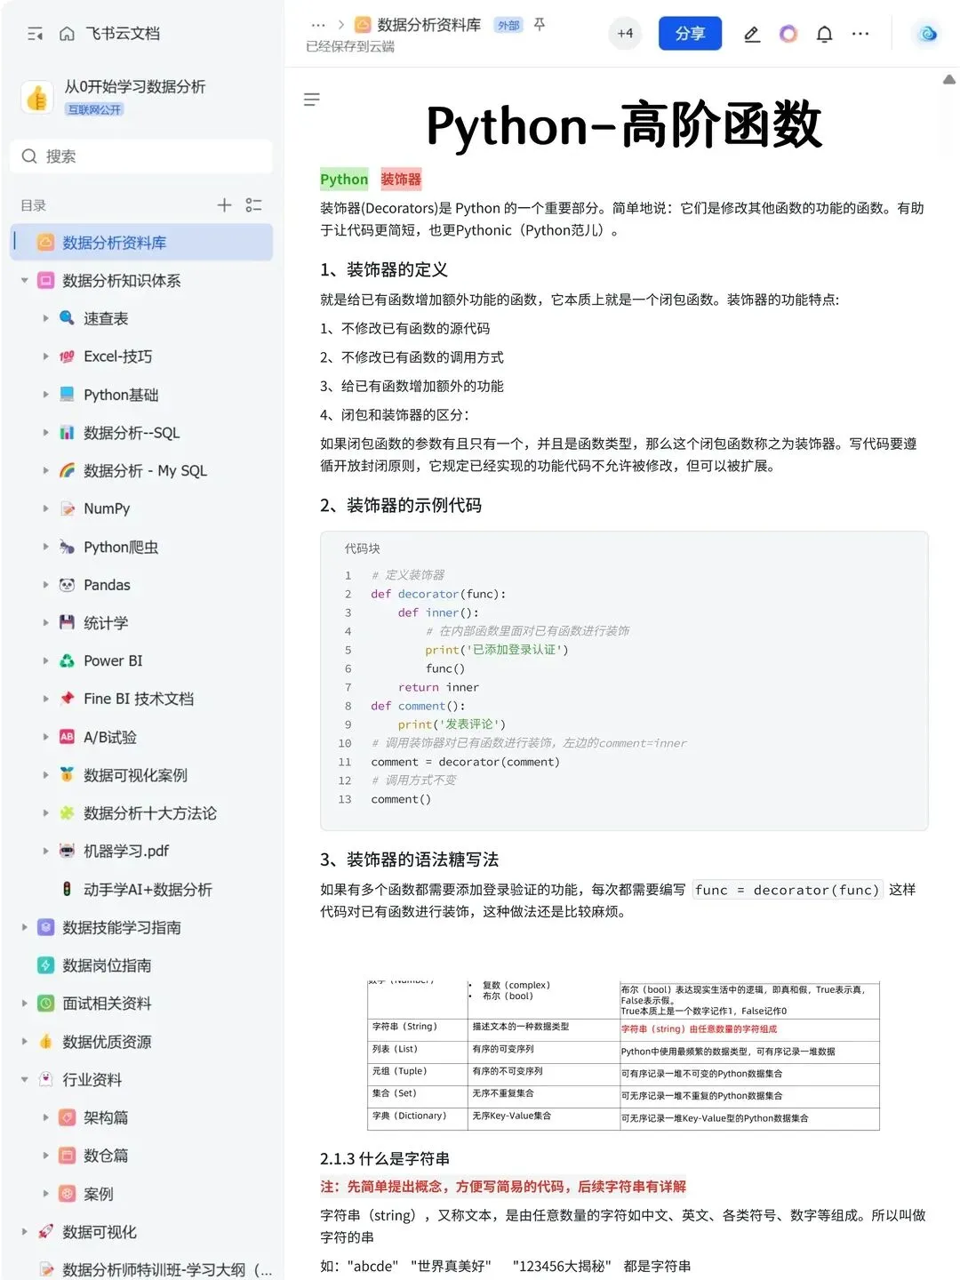
Task: Collapse the 行业资料 node
Action: 25,1079
